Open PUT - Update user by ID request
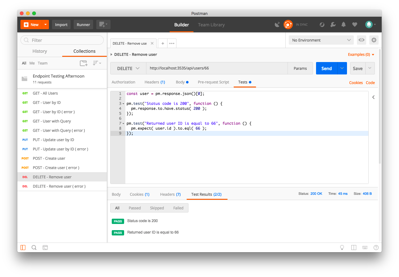Screen dimensions: 399x277 tap(62, 140)
